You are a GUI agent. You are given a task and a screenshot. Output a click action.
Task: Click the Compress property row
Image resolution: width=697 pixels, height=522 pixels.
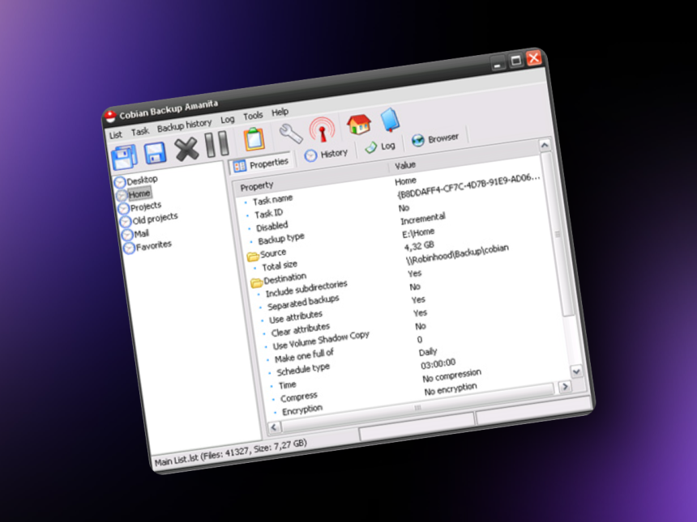tap(299, 396)
